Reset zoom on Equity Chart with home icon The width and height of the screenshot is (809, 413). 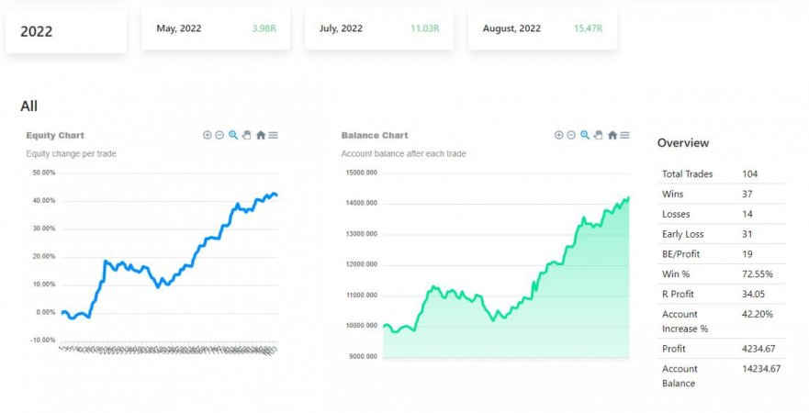click(261, 135)
